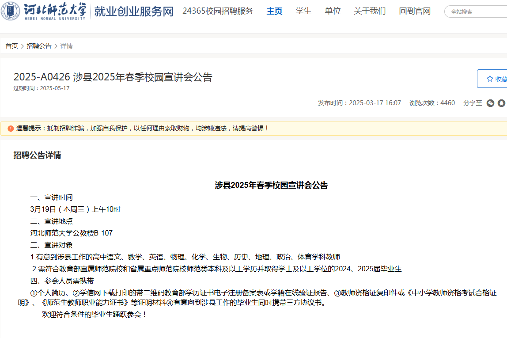Click the star favorite (收藏) button

[492, 79]
